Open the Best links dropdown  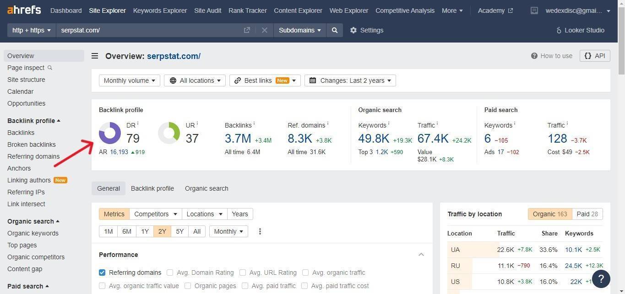265,80
